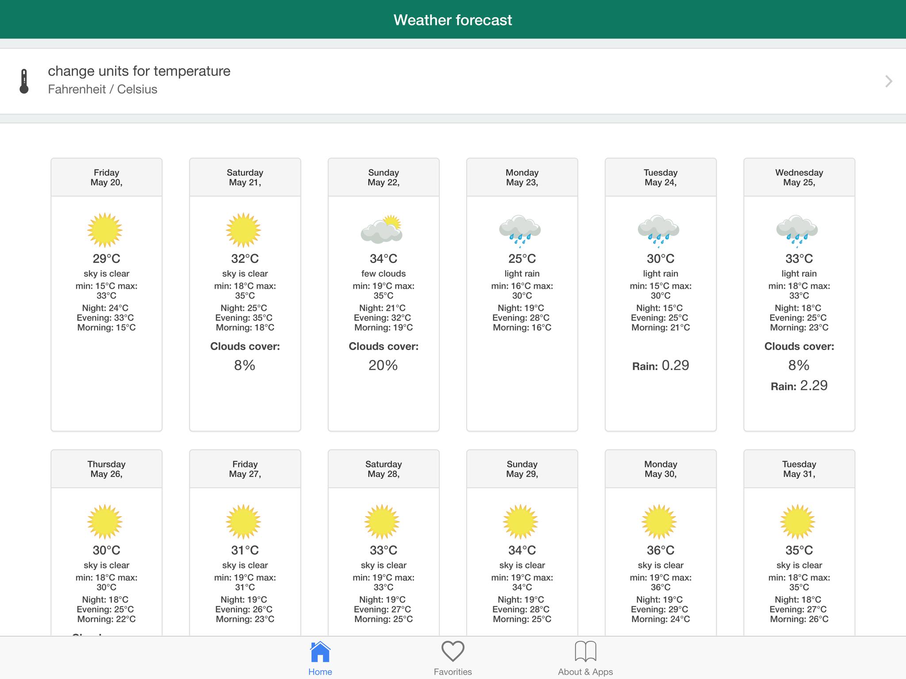
Task: Click 8% clouds cover on Saturday May 21
Action: [x=245, y=365]
